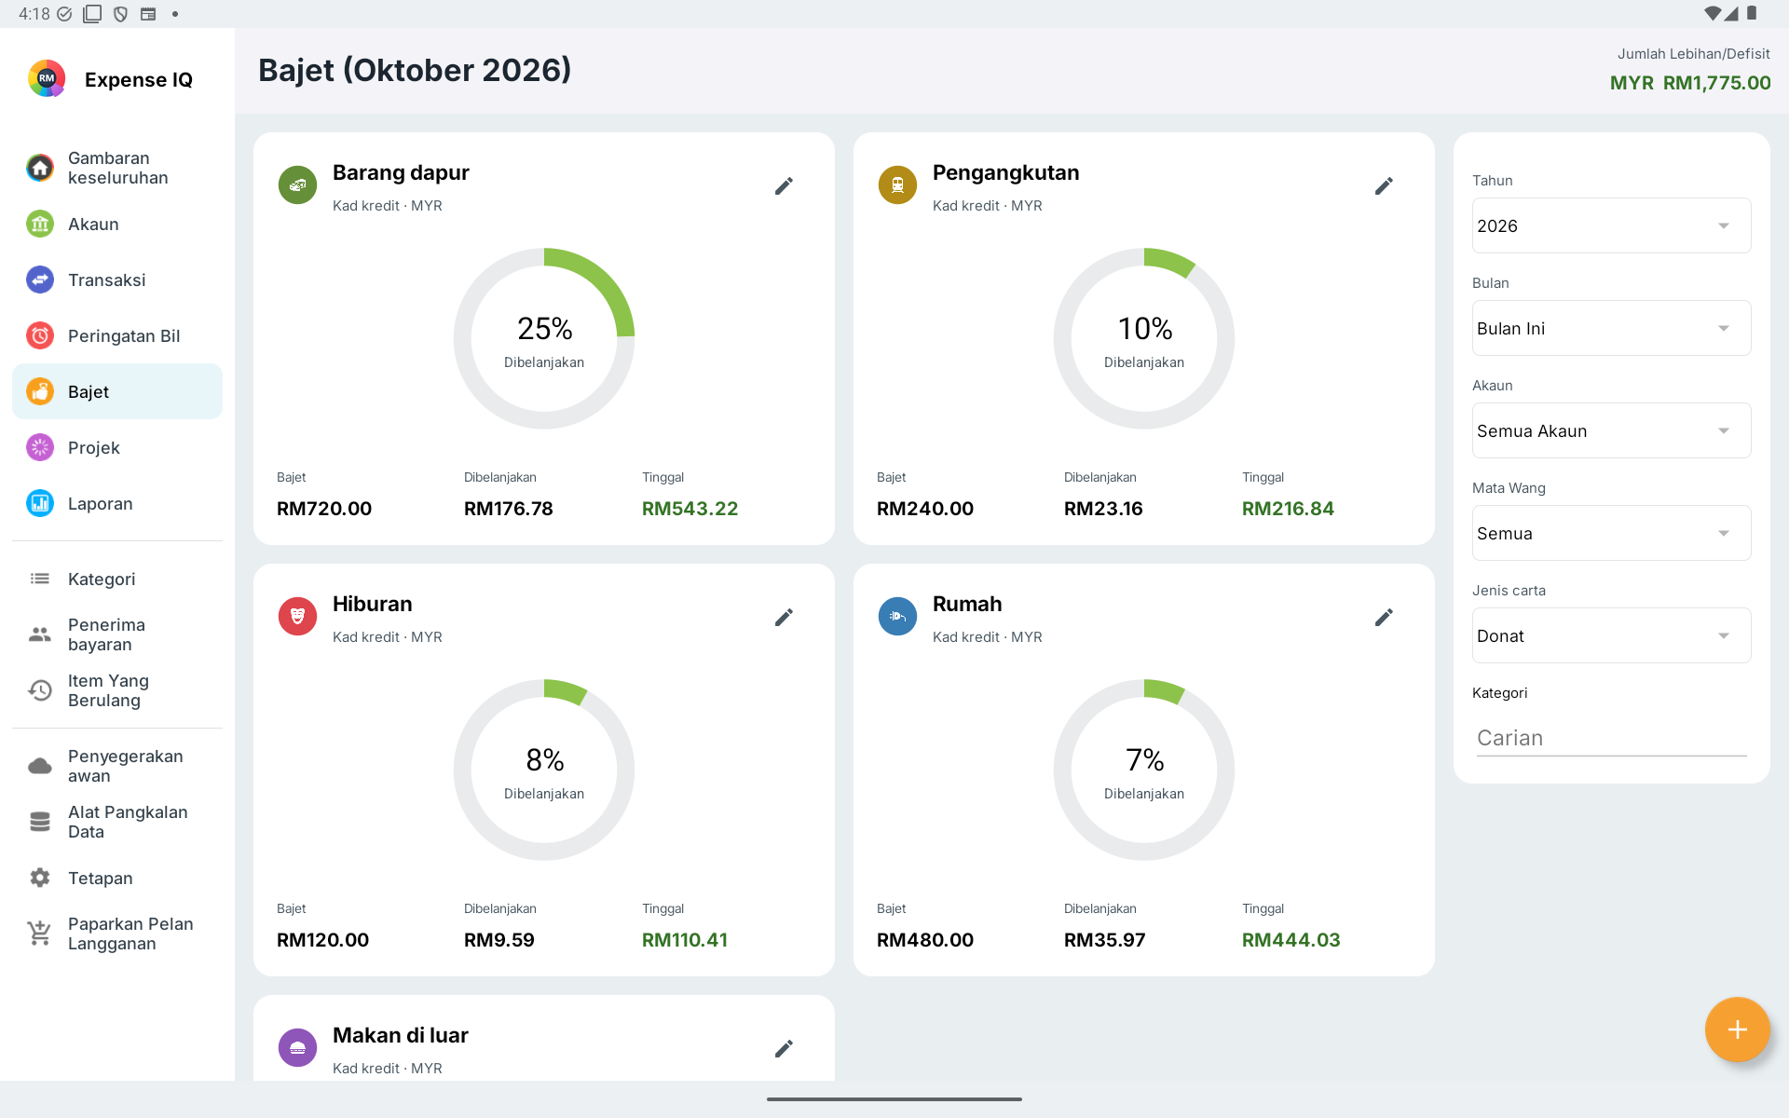This screenshot has height=1118, width=1789.
Task: Click the Kategori Carian search field
Action: pos(1611,738)
